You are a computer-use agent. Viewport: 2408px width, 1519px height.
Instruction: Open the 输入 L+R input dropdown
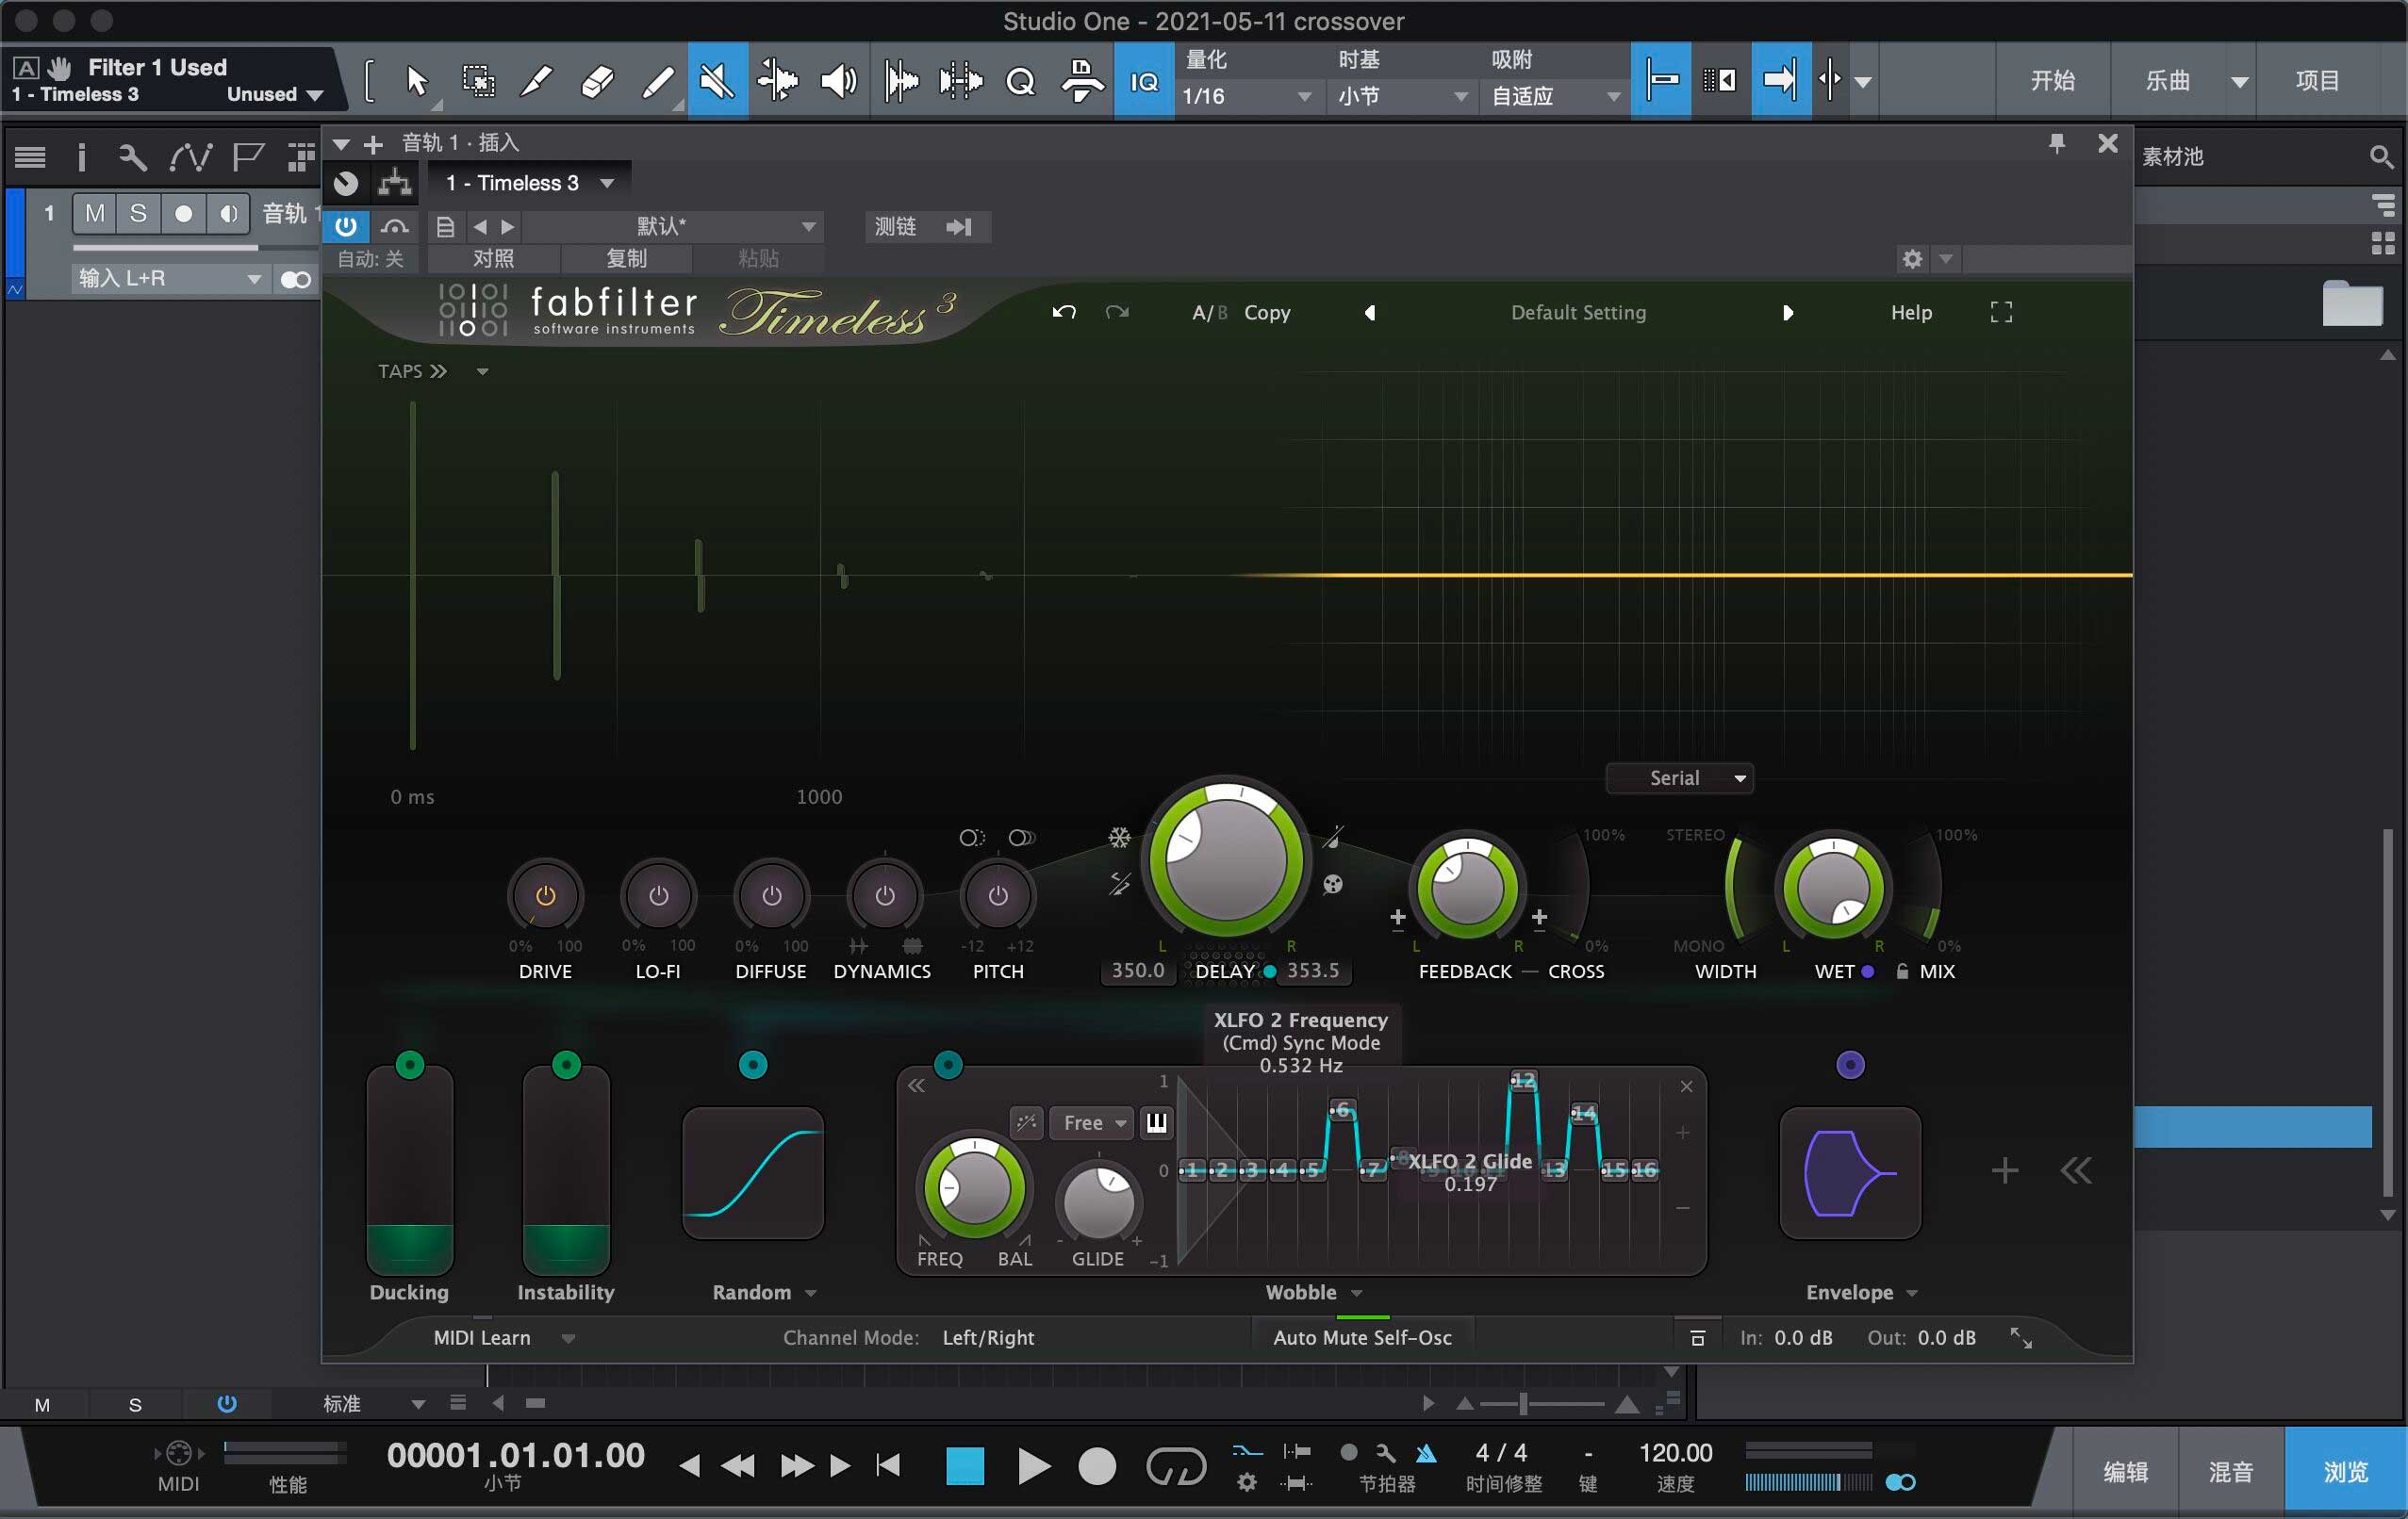pyautogui.click(x=170, y=279)
